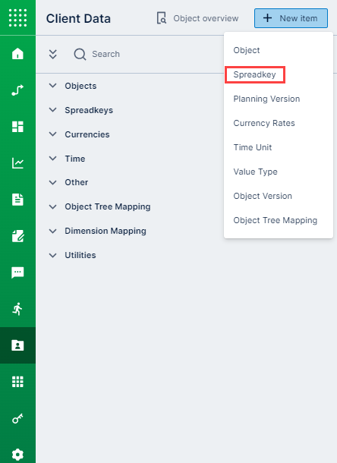The height and width of the screenshot is (463, 337).
Task: Open Object overview link
Action: 197,18
